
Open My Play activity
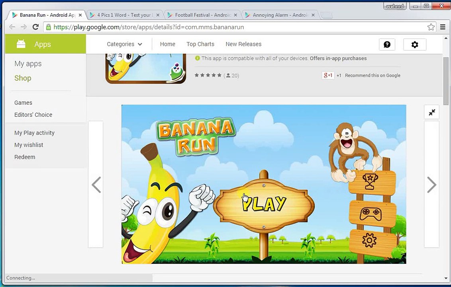35,133
